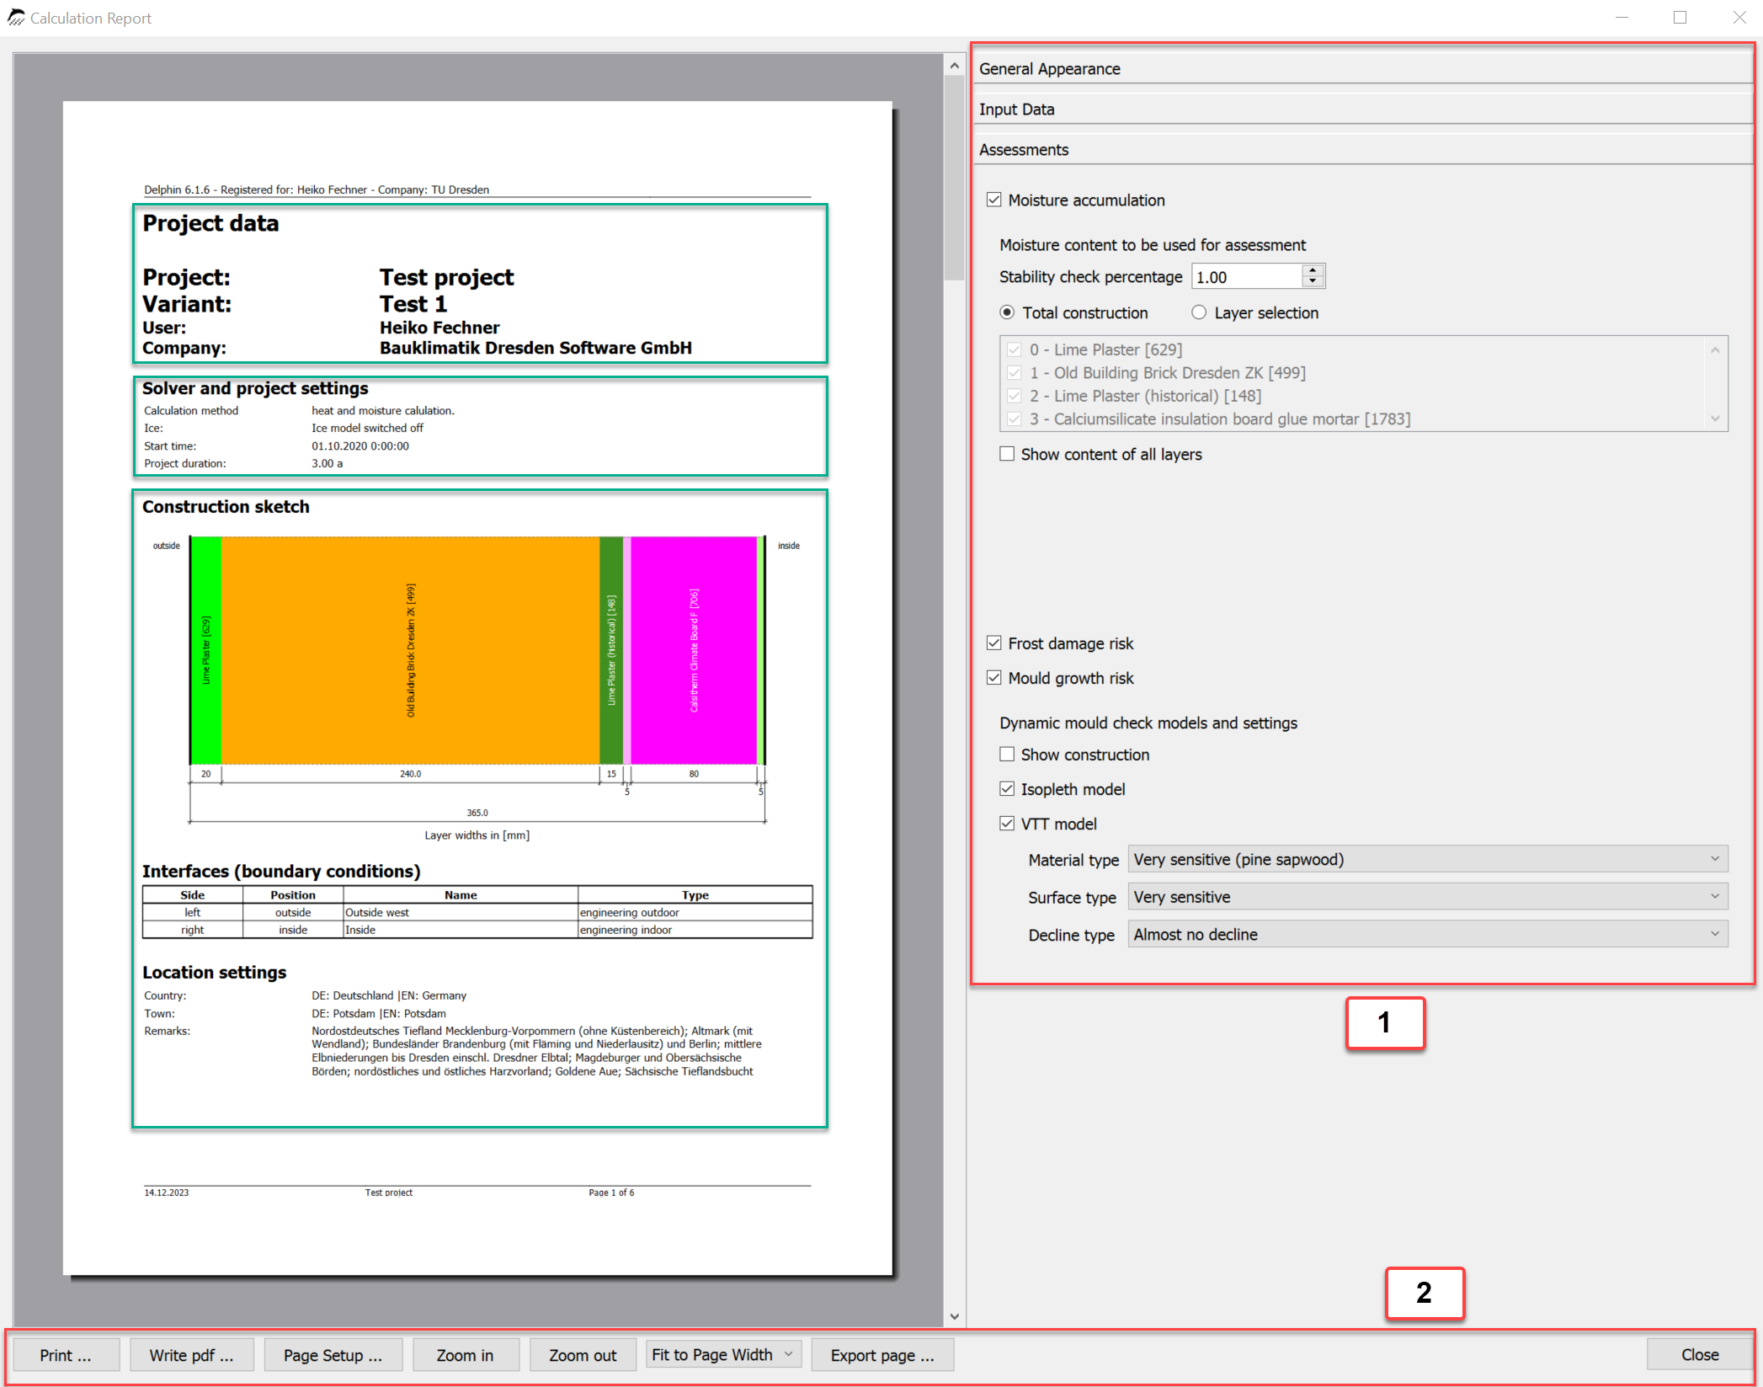Close the report with the Close button
The width and height of the screenshot is (1763, 1387).
click(x=1700, y=1354)
